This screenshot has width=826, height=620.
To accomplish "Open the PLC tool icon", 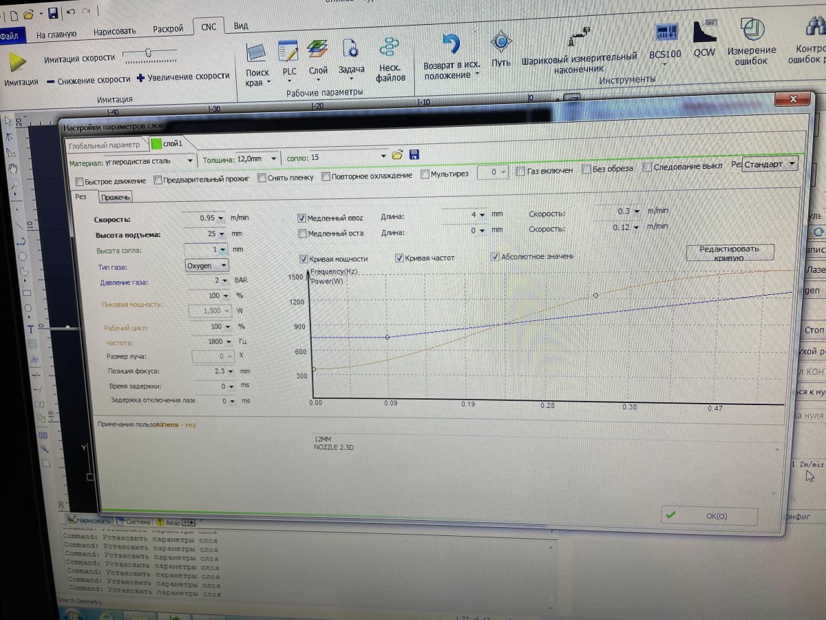I will tap(288, 51).
